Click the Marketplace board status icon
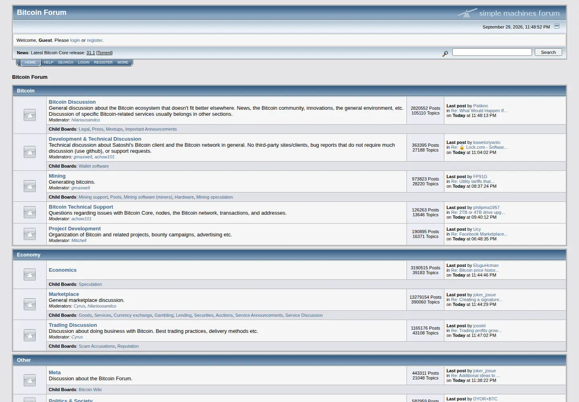579x402 pixels. (x=30, y=304)
